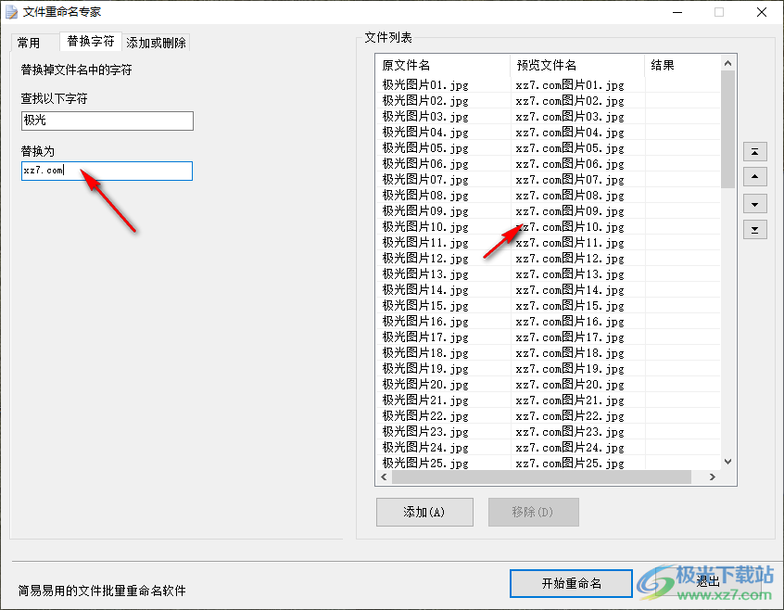The width and height of the screenshot is (784, 610).
Task: Select row 极光图片19.jpg
Action: click(x=548, y=368)
